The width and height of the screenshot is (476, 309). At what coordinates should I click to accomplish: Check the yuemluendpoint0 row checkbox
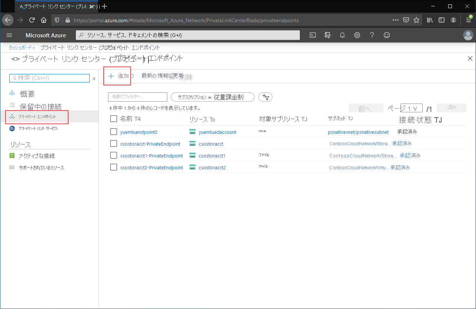coord(114,132)
